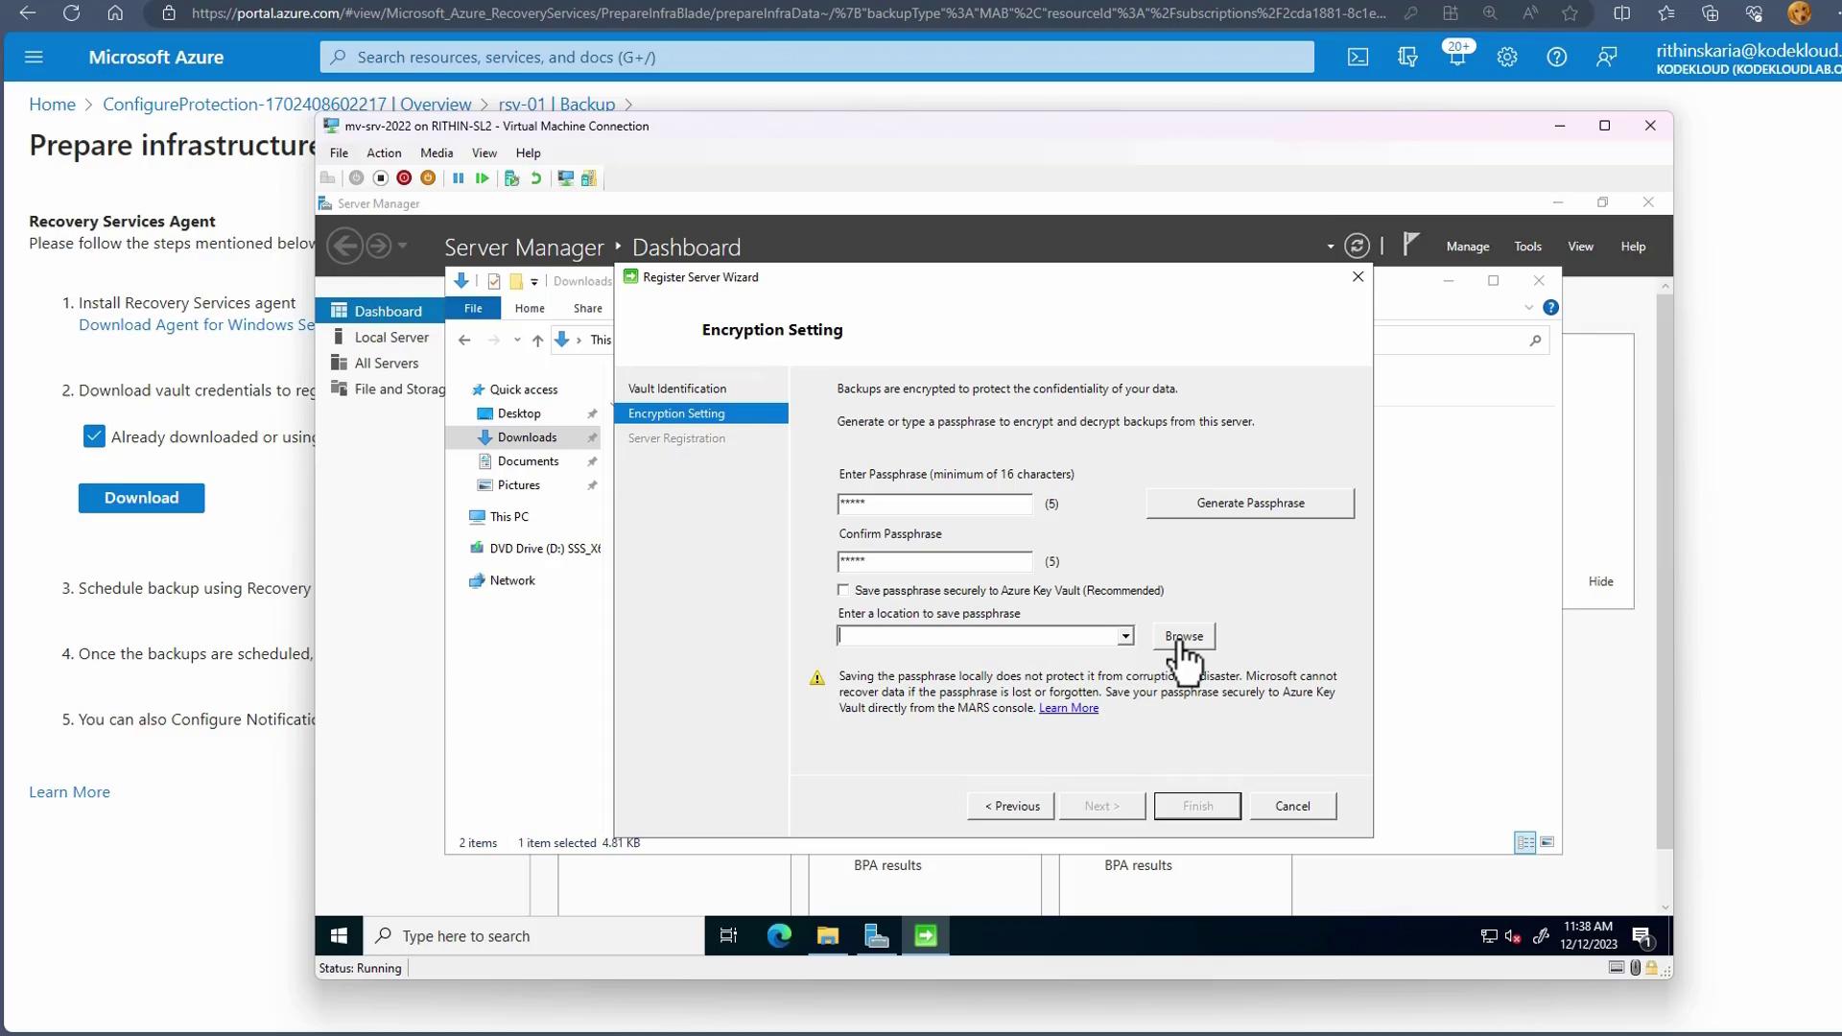Click the Generate Passphrase button
1842x1036 pixels.
(1250, 503)
